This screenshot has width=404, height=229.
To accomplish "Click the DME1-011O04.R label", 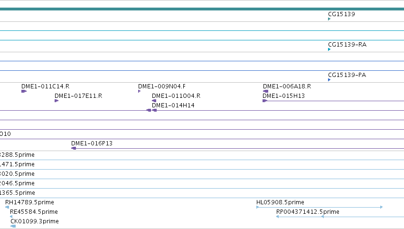I will click(176, 96).
